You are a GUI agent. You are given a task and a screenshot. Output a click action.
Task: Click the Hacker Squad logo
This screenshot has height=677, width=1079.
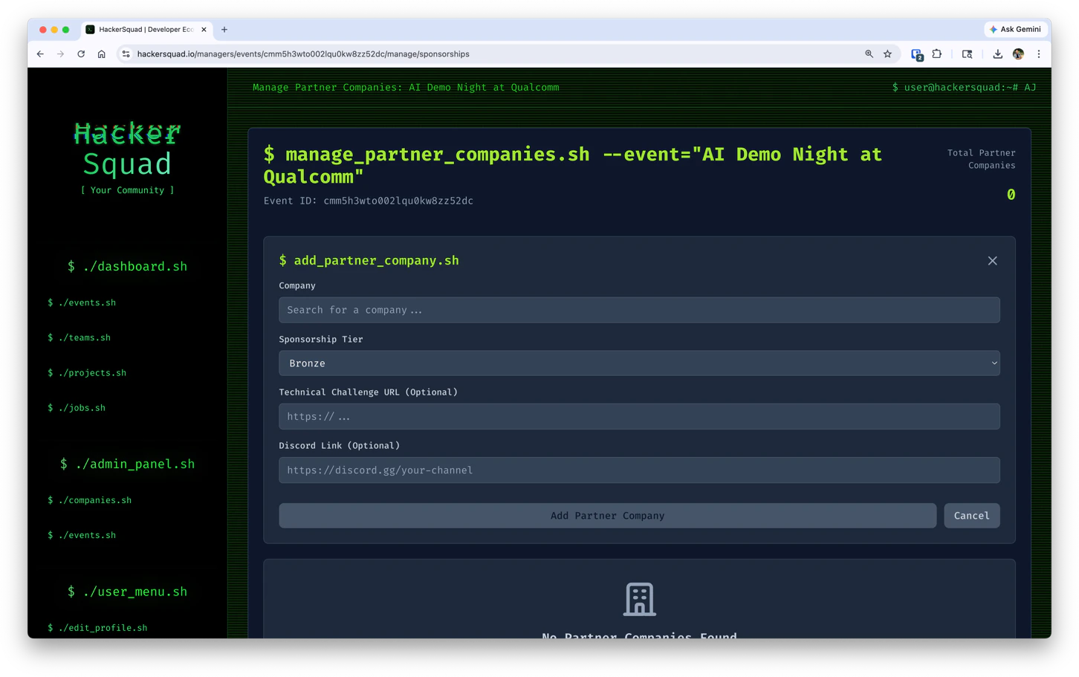pyautogui.click(x=128, y=149)
